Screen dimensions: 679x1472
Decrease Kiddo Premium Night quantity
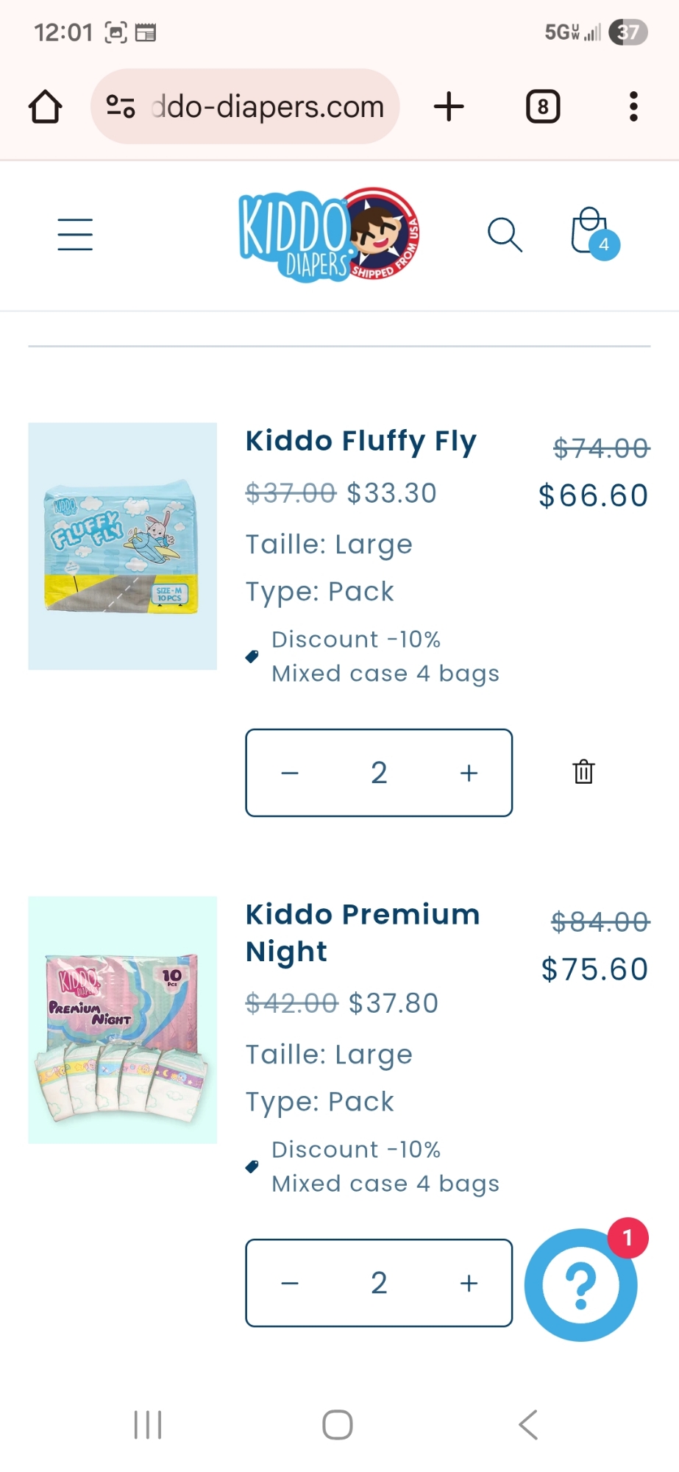290,1284
